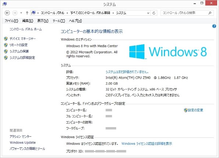Open the 表示(V) menu

[43, 21]
